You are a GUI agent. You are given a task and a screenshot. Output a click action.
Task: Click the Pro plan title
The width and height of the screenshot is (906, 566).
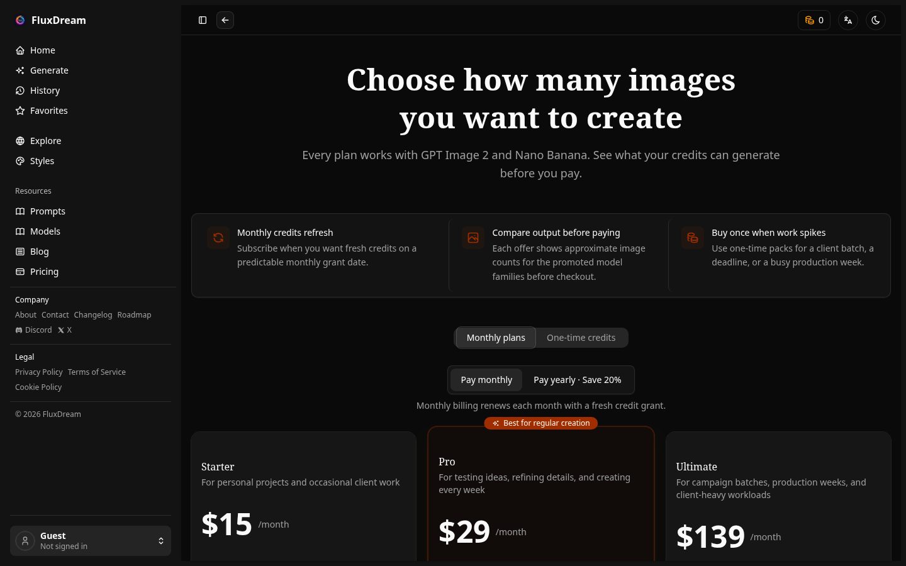447,462
